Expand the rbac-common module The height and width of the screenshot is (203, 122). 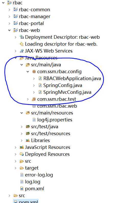[x=9, y=10]
